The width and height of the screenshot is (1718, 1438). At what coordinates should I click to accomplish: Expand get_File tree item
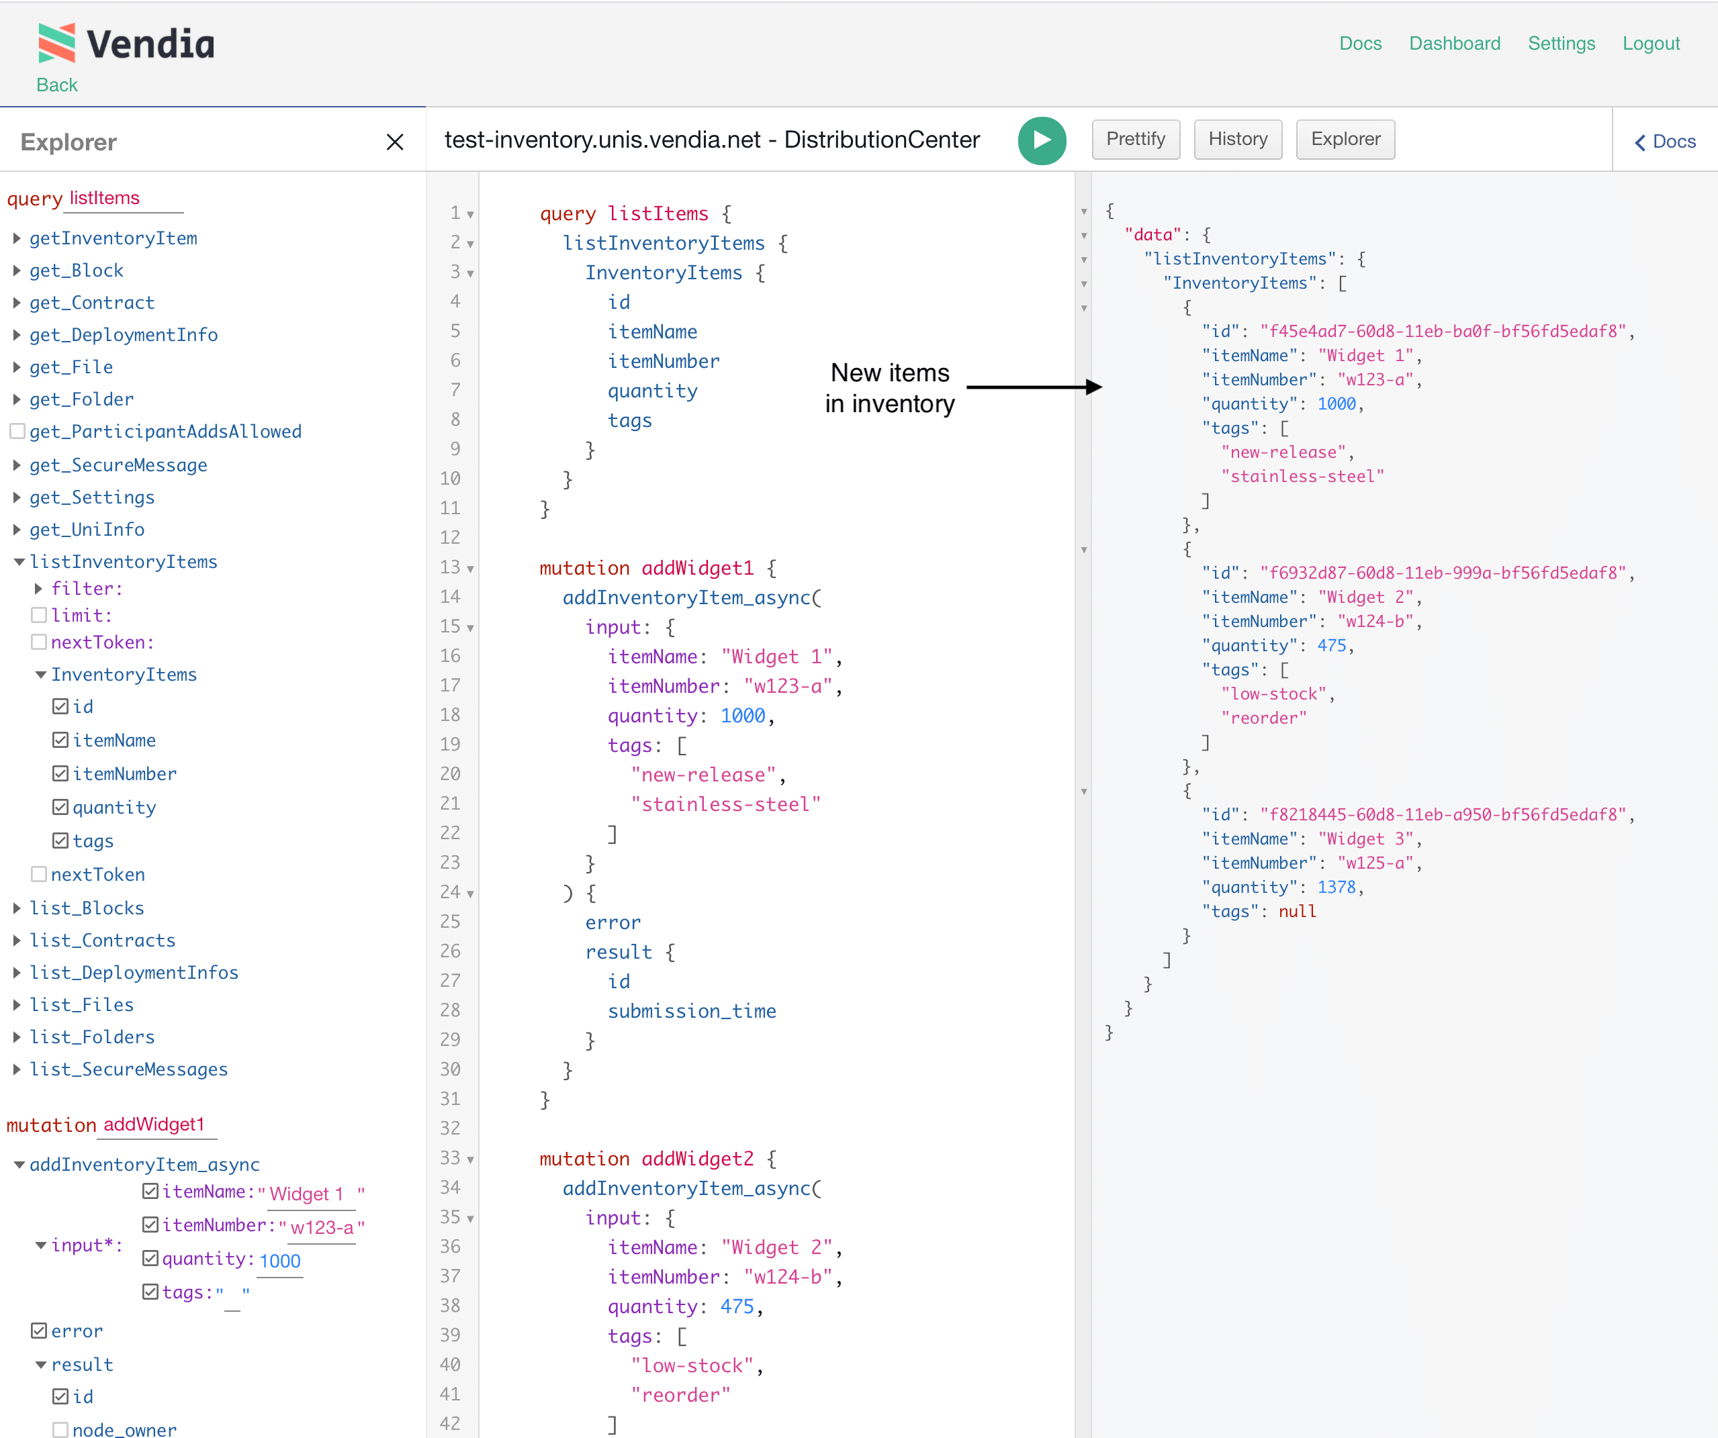pyautogui.click(x=16, y=367)
